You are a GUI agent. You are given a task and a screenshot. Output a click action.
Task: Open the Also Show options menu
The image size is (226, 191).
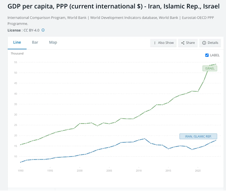pos(163,43)
